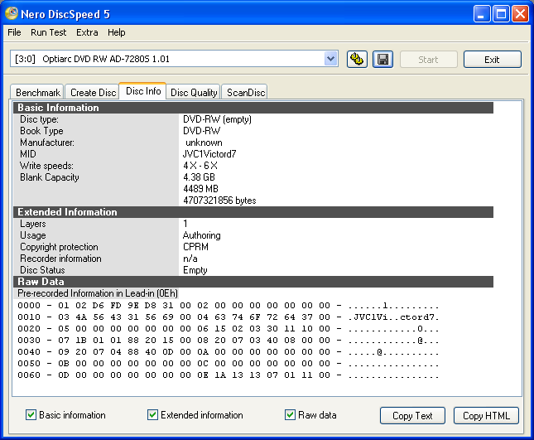This screenshot has width=534, height=440.
Task: Click the Recorder information value 'n/a'
Action: click(190, 259)
